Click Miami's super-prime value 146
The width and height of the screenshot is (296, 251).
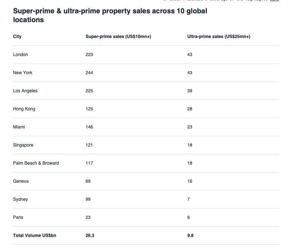click(89, 127)
